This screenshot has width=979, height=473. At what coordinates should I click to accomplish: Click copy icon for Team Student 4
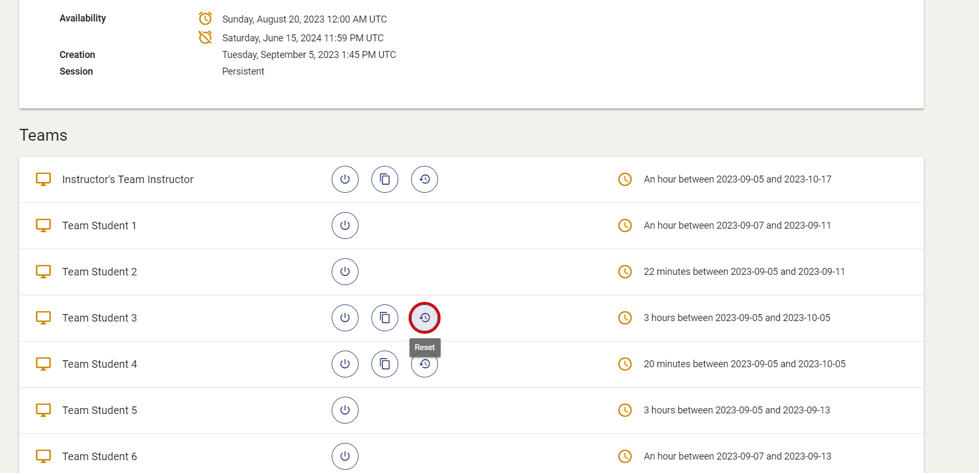(384, 364)
